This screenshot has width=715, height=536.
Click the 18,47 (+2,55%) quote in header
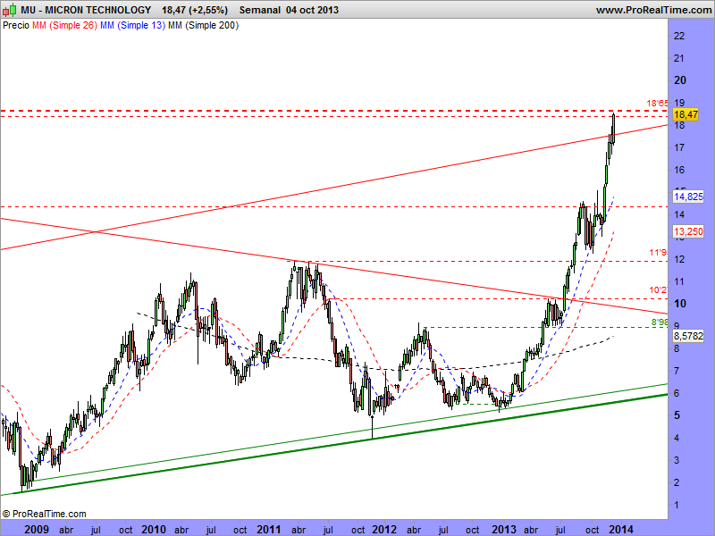(194, 10)
